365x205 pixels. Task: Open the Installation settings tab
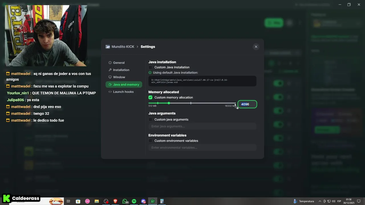pos(119,70)
